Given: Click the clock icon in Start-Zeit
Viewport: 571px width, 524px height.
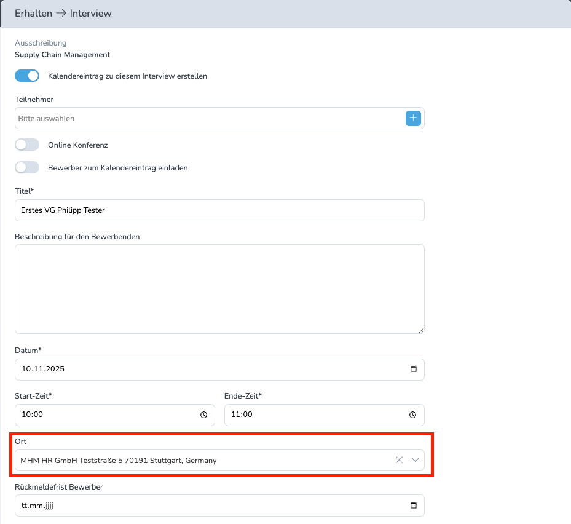Looking at the screenshot, I should pos(204,415).
